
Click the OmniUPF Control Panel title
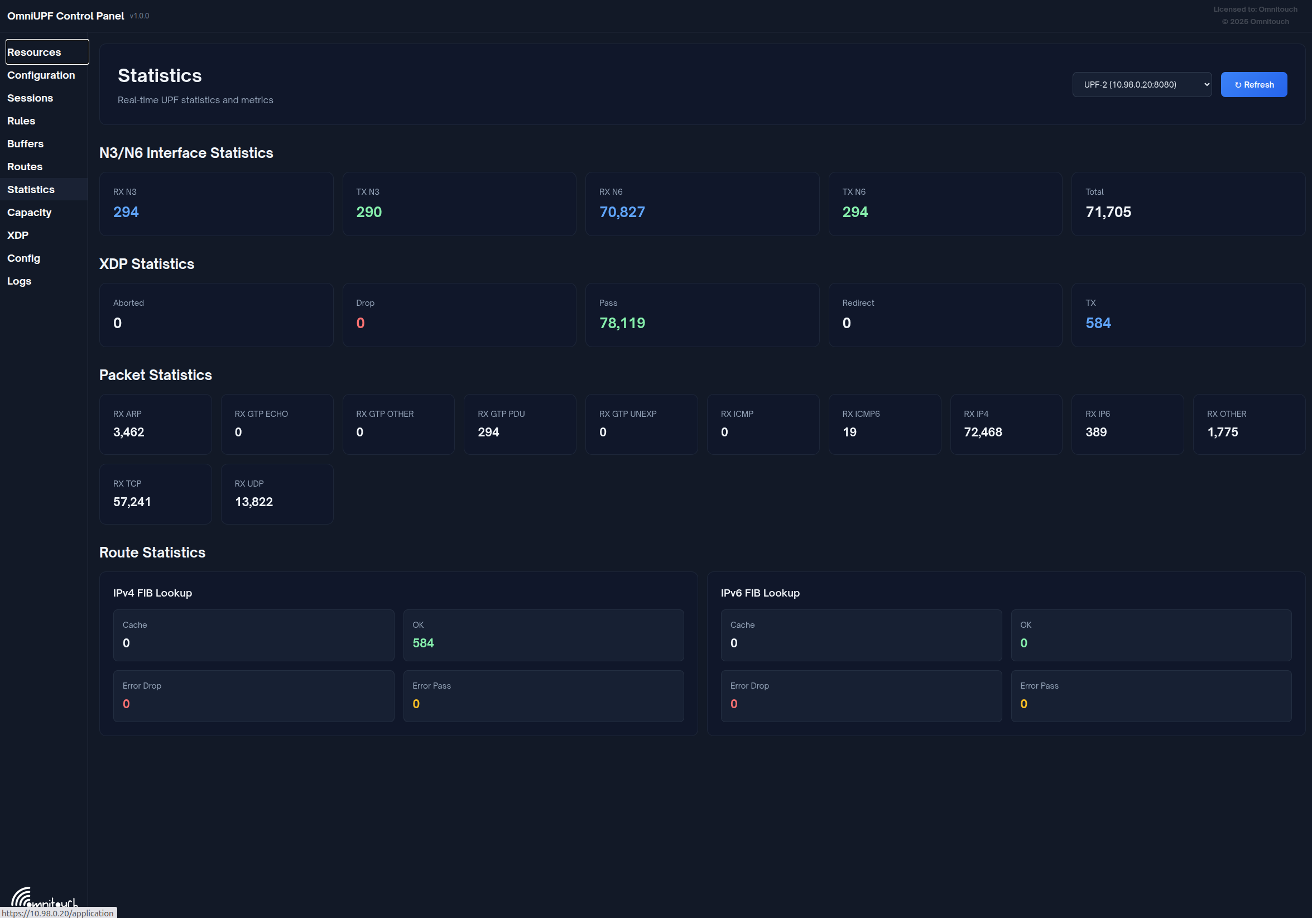[66, 16]
